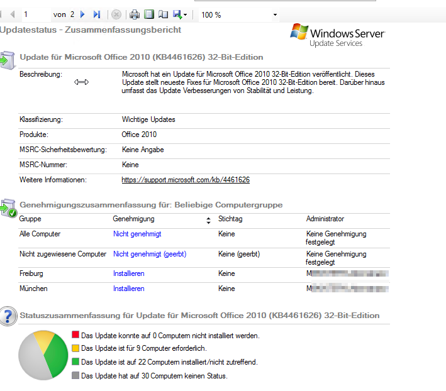Viewport: 446px width, 391px height.
Task: Select the Freiburg group cell
Action: pyautogui.click(x=31, y=273)
